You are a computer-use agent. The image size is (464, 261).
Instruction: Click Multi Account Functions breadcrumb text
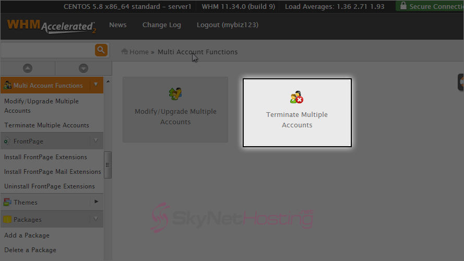pyautogui.click(x=197, y=52)
